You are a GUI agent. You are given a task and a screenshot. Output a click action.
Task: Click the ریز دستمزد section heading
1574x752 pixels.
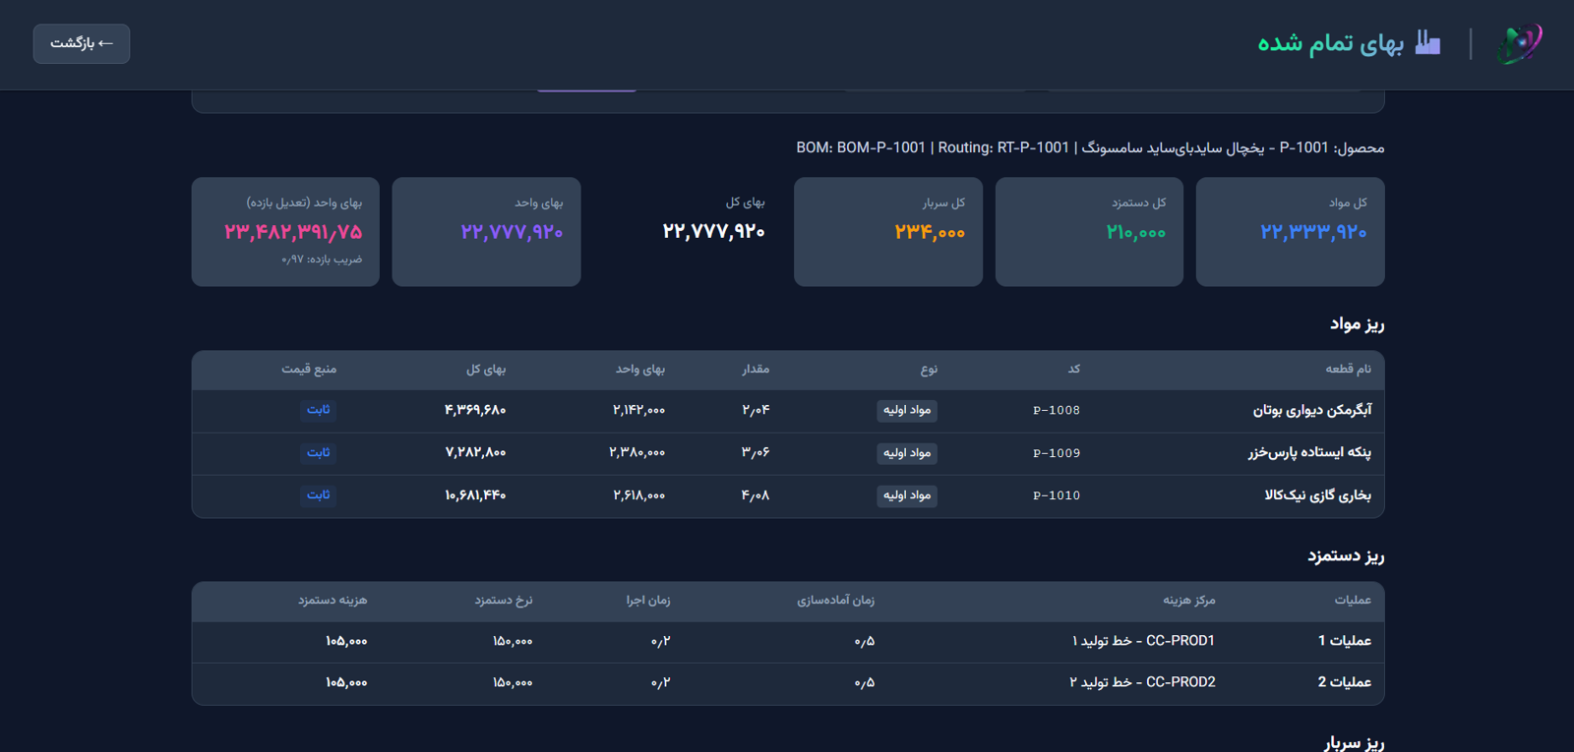click(1346, 556)
